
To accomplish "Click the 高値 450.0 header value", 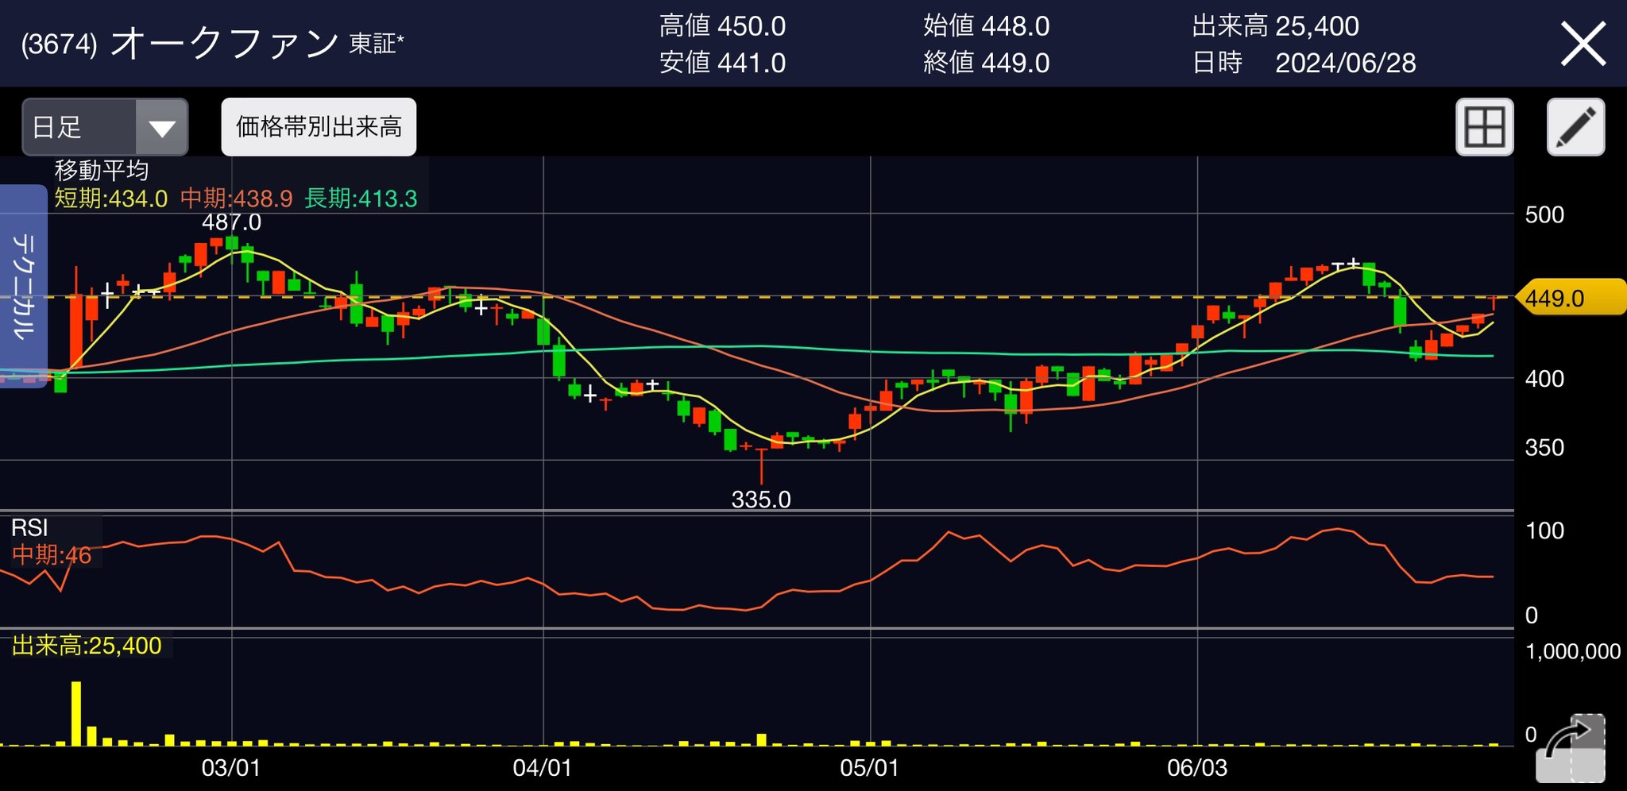I will pos(722,26).
